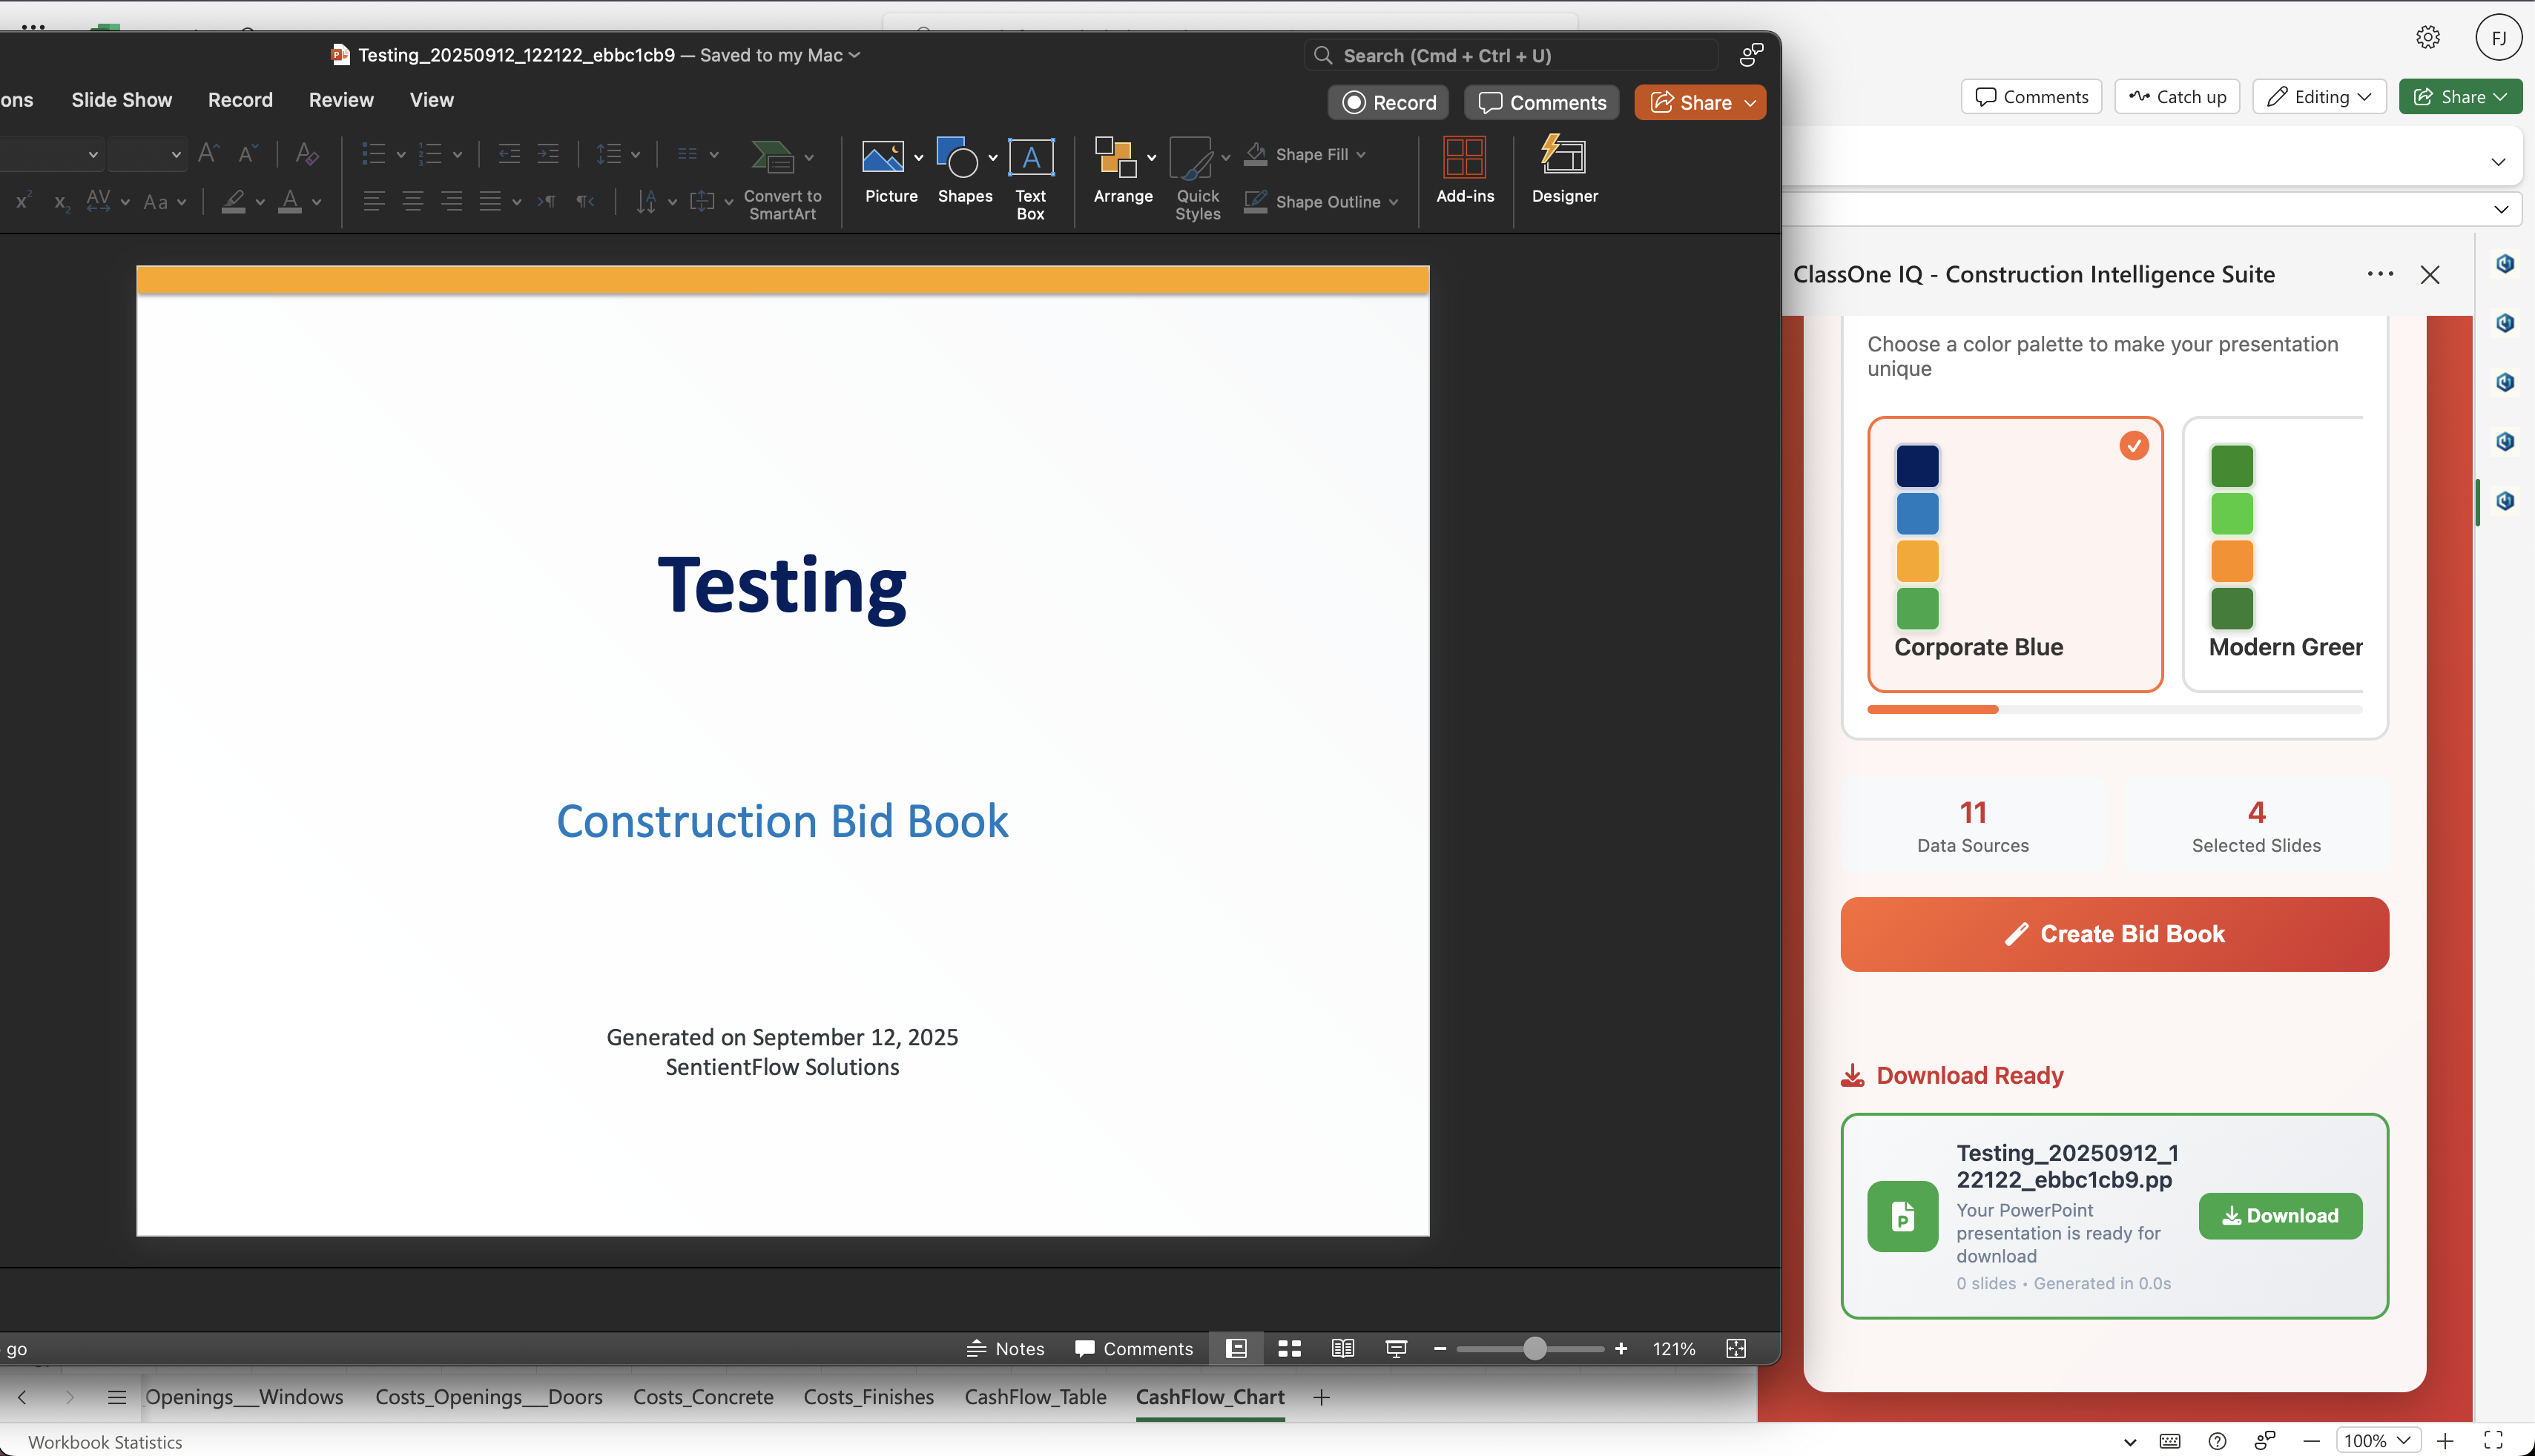Add a new worksheet with the plus button
This screenshot has height=1456, width=2535.
[1322, 1397]
